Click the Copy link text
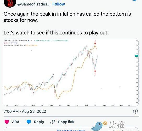This screenshot has height=131, width=142. pyautogui.click(x=66, y=122)
